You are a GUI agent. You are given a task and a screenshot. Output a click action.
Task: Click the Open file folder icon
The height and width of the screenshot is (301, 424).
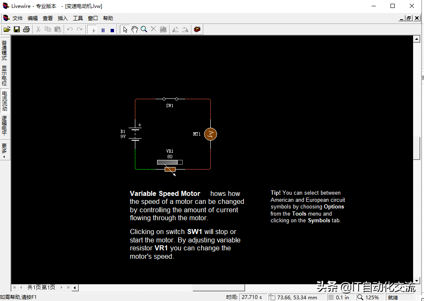tap(7, 29)
